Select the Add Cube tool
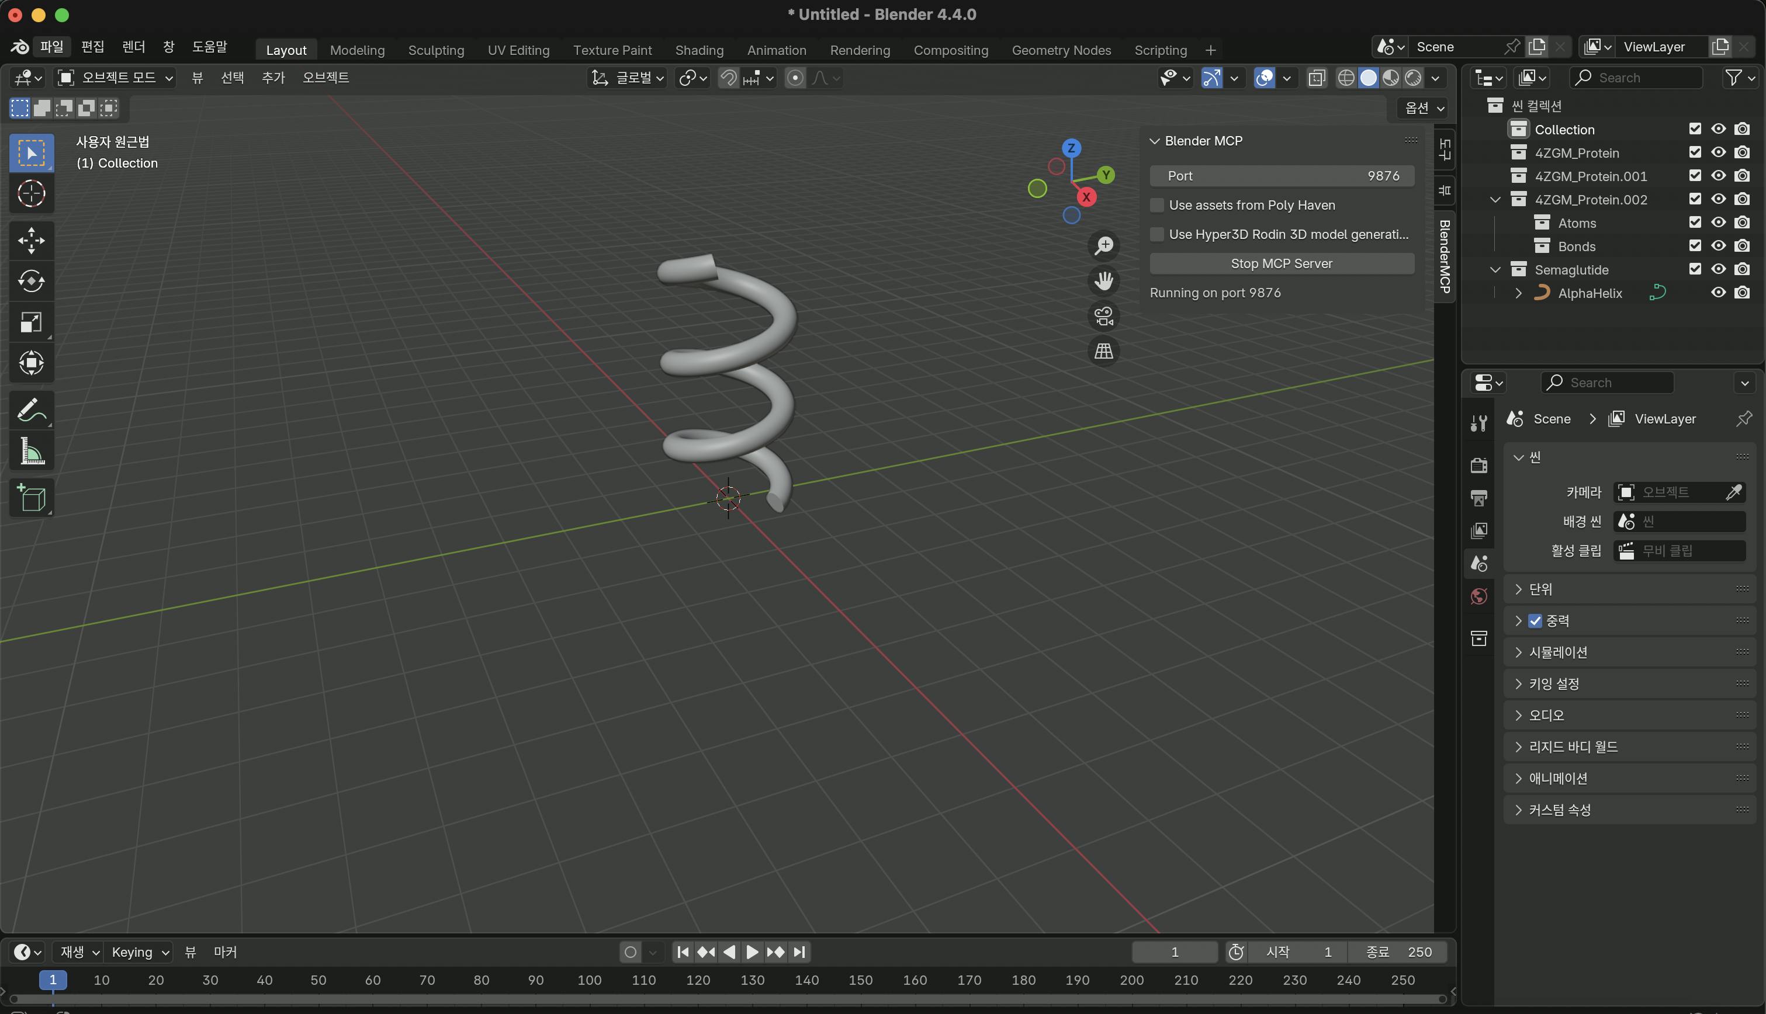The width and height of the screenshot is (1766, 1014). pos(32,498)
